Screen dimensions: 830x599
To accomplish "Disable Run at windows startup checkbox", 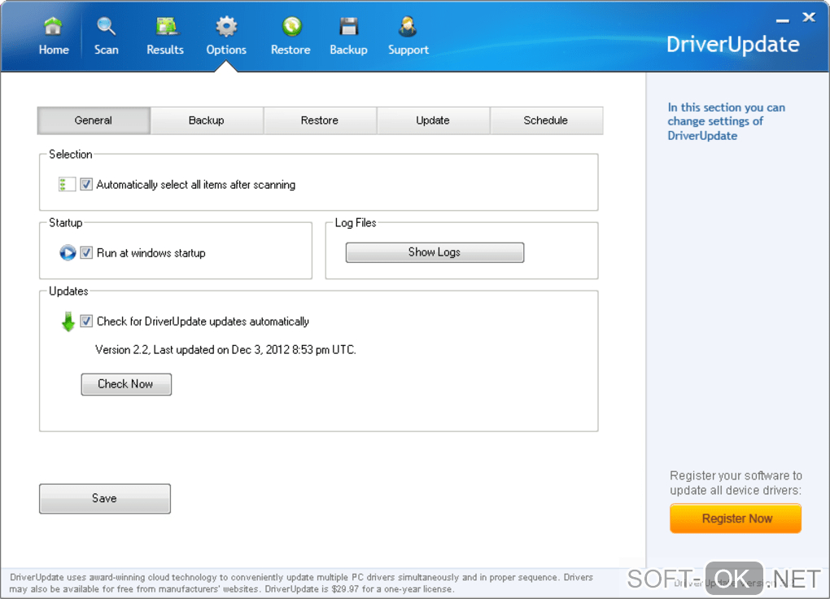I will click(x=86, y=252).
